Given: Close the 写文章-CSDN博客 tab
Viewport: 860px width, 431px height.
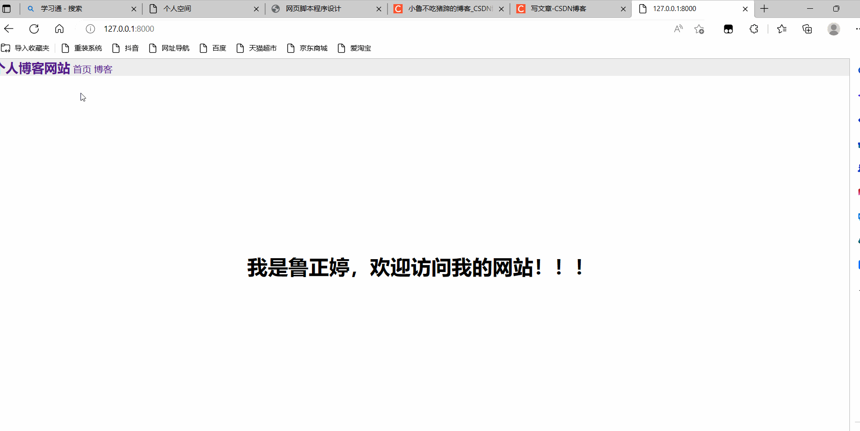Looking at the screenshot, I should [623, 9].
